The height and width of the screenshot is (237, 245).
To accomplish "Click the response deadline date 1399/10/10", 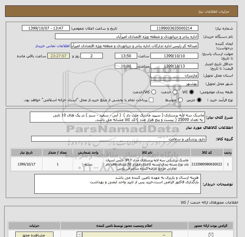I will click(174, 56).
